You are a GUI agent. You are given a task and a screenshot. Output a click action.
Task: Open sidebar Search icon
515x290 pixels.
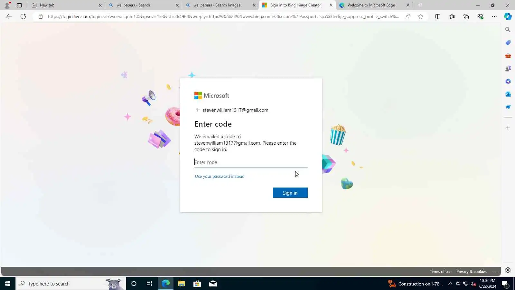click(508, 30)
